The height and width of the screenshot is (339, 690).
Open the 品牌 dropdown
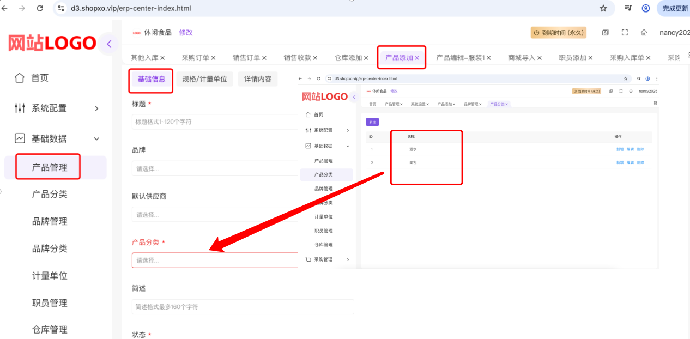215,168
